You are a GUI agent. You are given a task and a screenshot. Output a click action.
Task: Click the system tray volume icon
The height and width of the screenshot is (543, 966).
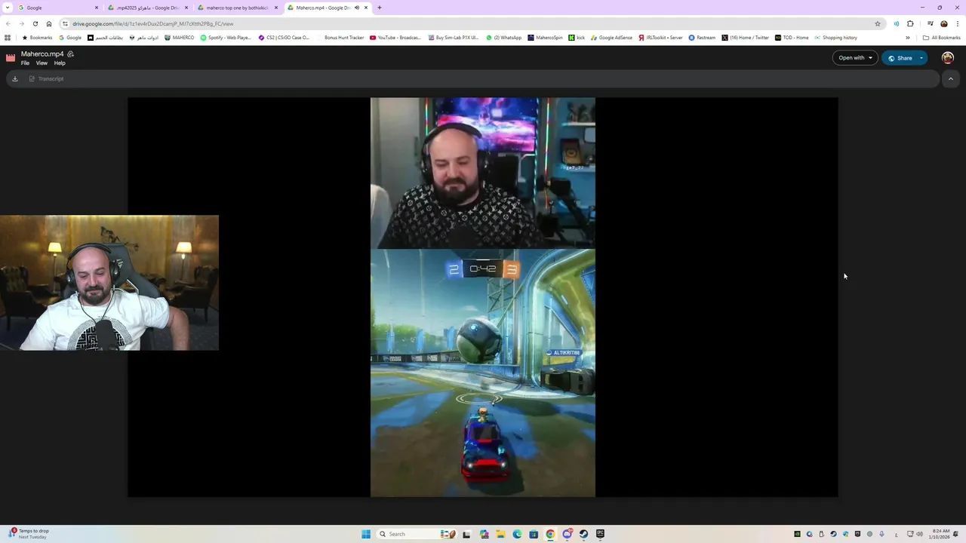[919, 534]
